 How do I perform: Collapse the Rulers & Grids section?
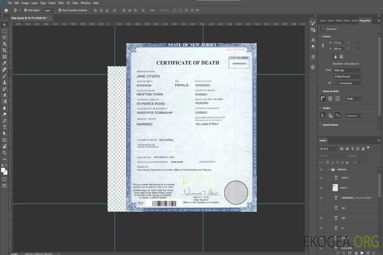pyautogui.click(x=320, y=91)
